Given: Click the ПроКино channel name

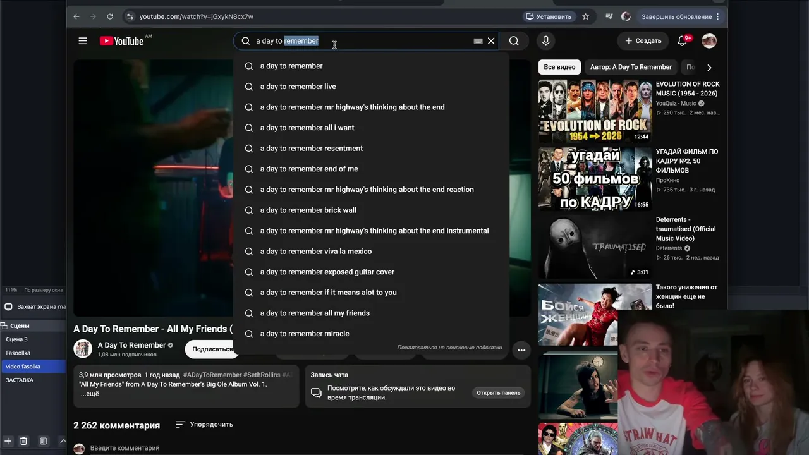Looking at the screenshot, I should tap(667, 180).
